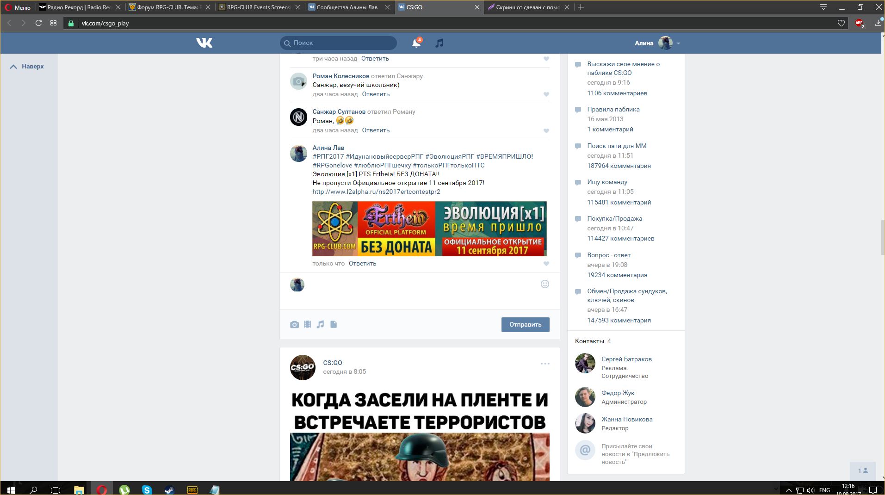Open Windows search from taskbar
Viewport: 885px width, 495px height.
(x=33, y=489)
